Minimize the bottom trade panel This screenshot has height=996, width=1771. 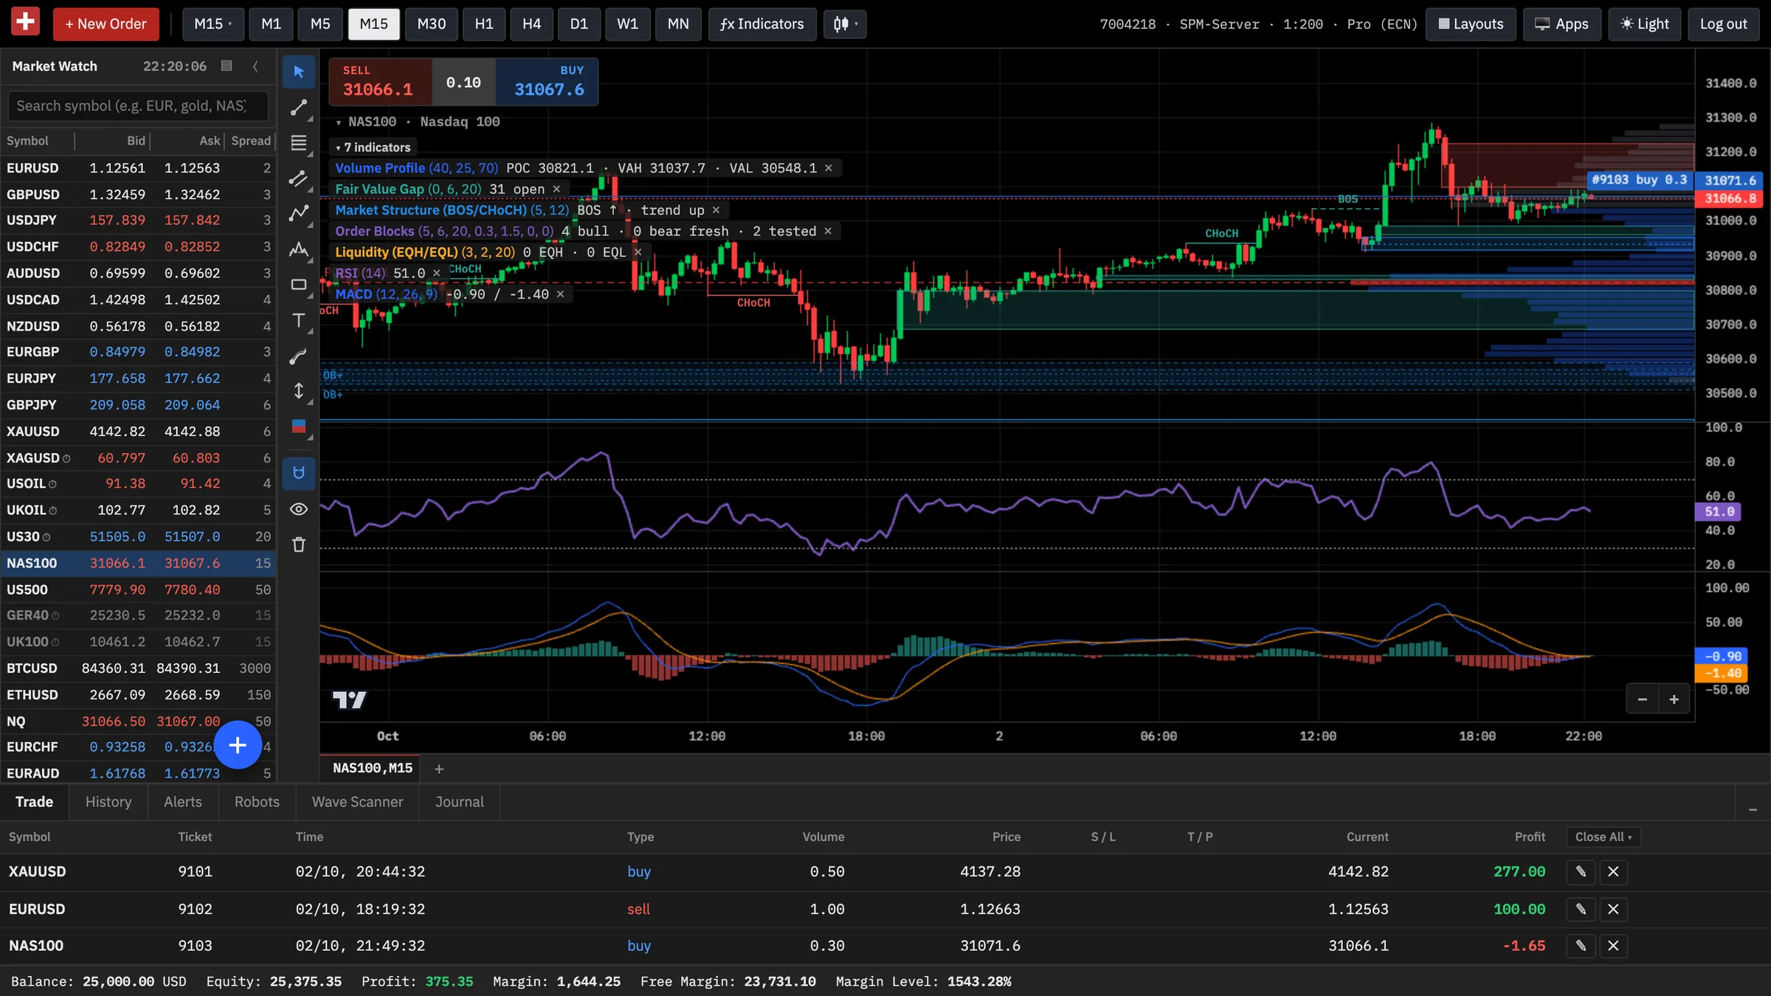[1753, 809]
